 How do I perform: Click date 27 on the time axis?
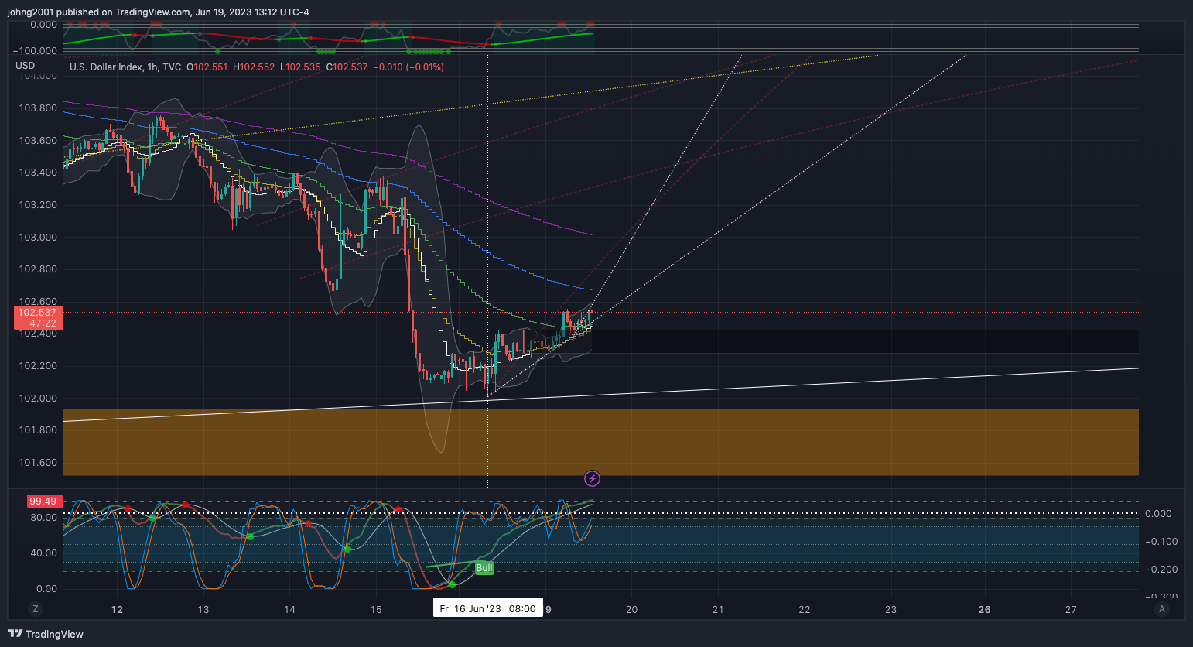(x=1071, y=610)
